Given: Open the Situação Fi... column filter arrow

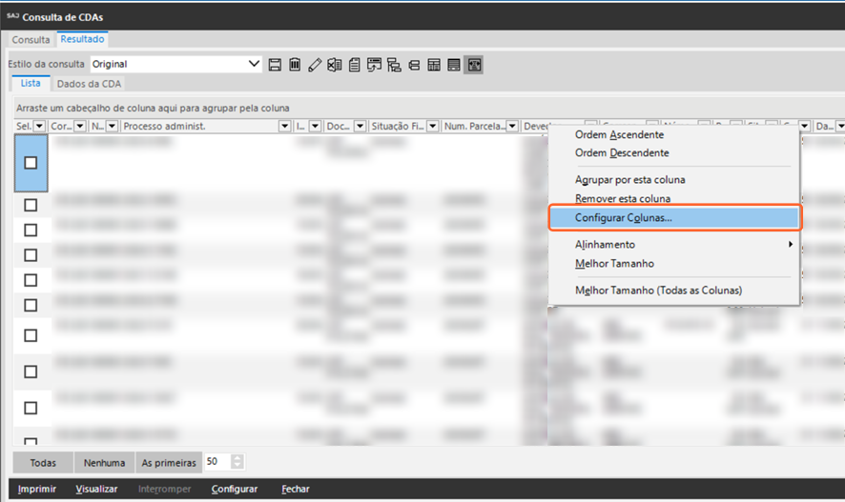Looking at the screenshot, I should (433, 126).
